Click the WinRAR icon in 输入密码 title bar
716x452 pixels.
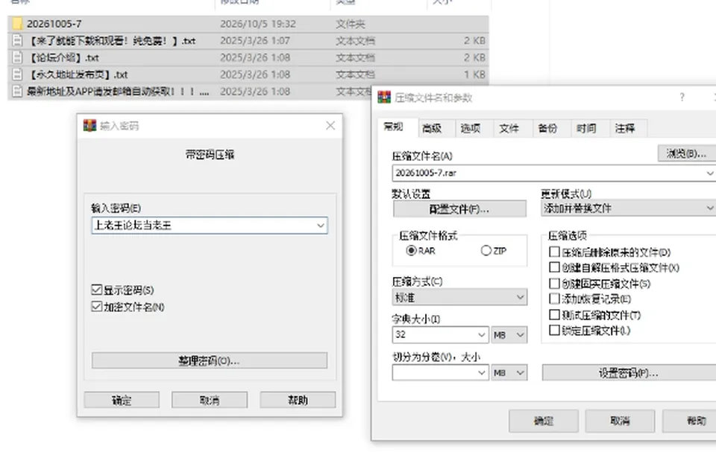tap(90, 125)
